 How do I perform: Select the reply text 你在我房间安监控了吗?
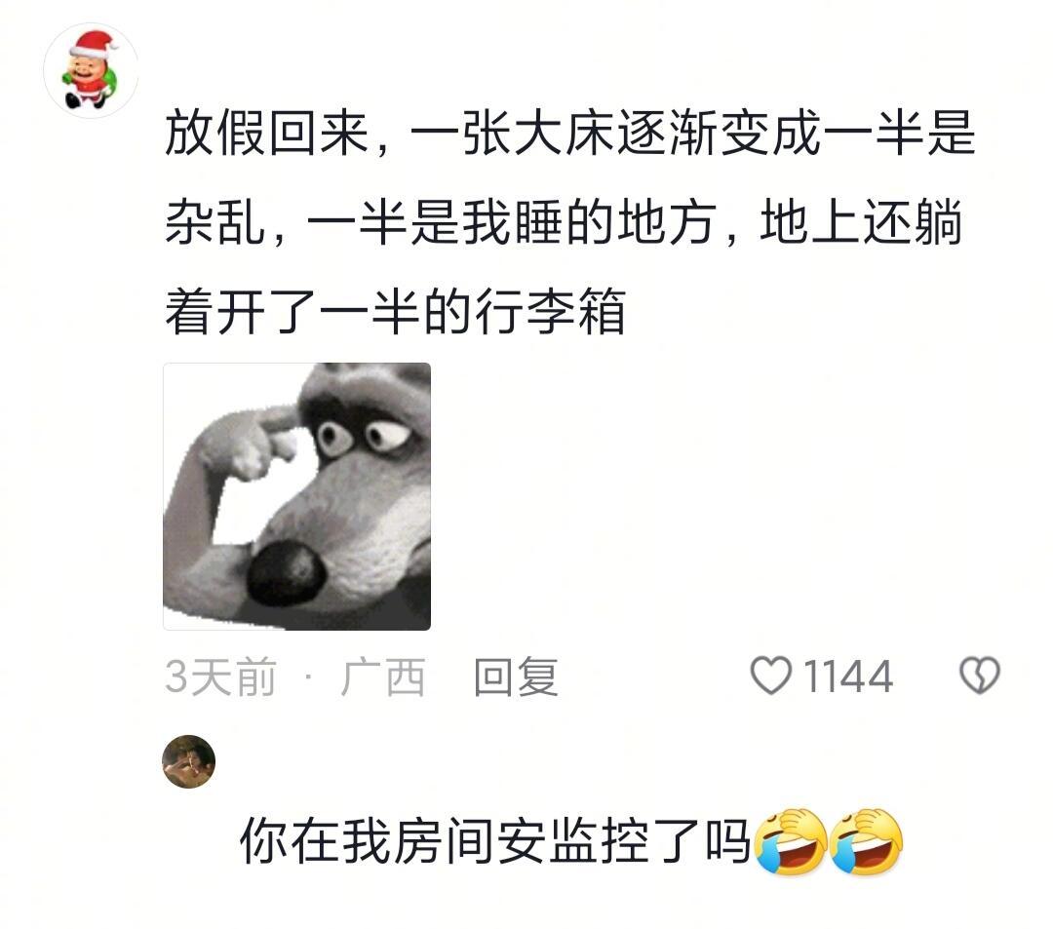pos(495,841)
